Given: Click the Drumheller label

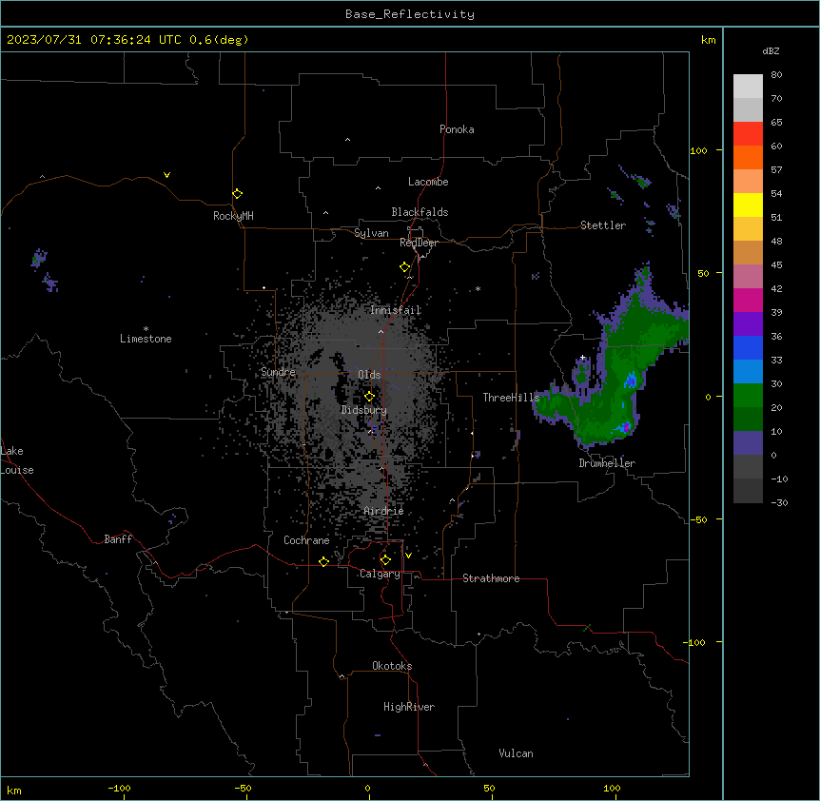Looking at the screenshot, I should coord(607,463).
